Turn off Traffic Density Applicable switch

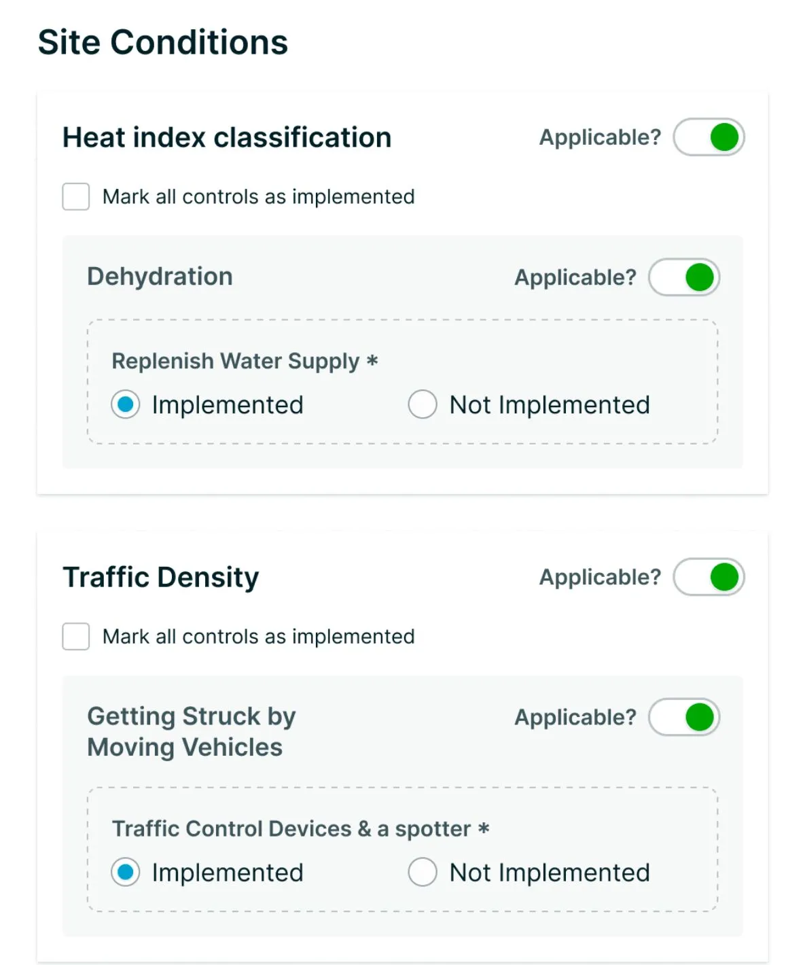coord(709,577)
